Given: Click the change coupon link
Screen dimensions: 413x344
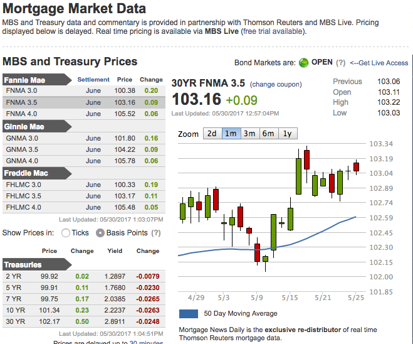Looking at the screenshot, I should click(x=276, y=84).
